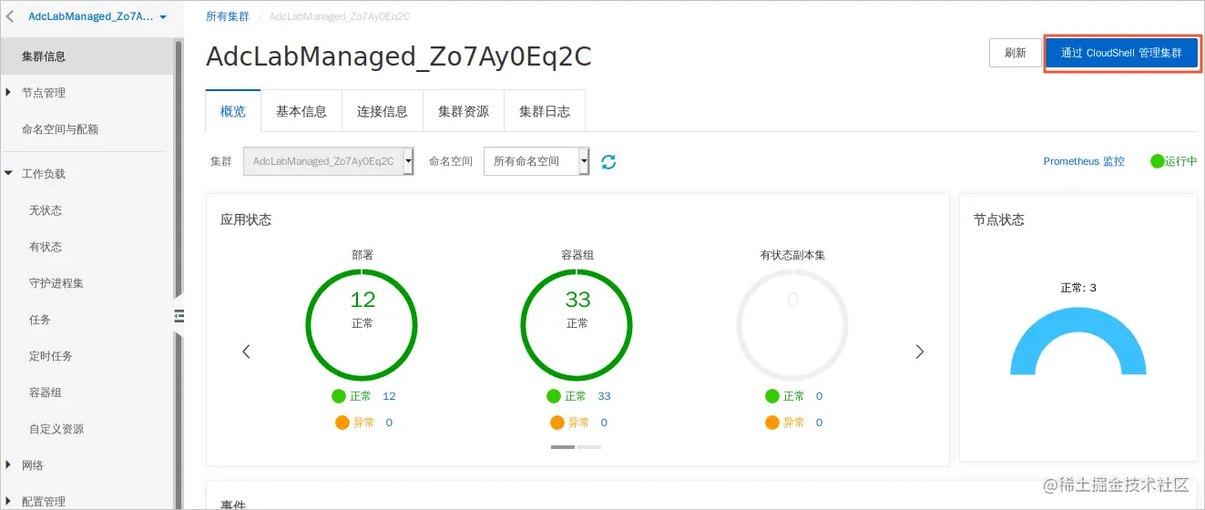Click 通过 CloudShell 管理集群 button
Image resolution: width=1205 pixels, height=510 pixels.
click(x=1121, y=53)
